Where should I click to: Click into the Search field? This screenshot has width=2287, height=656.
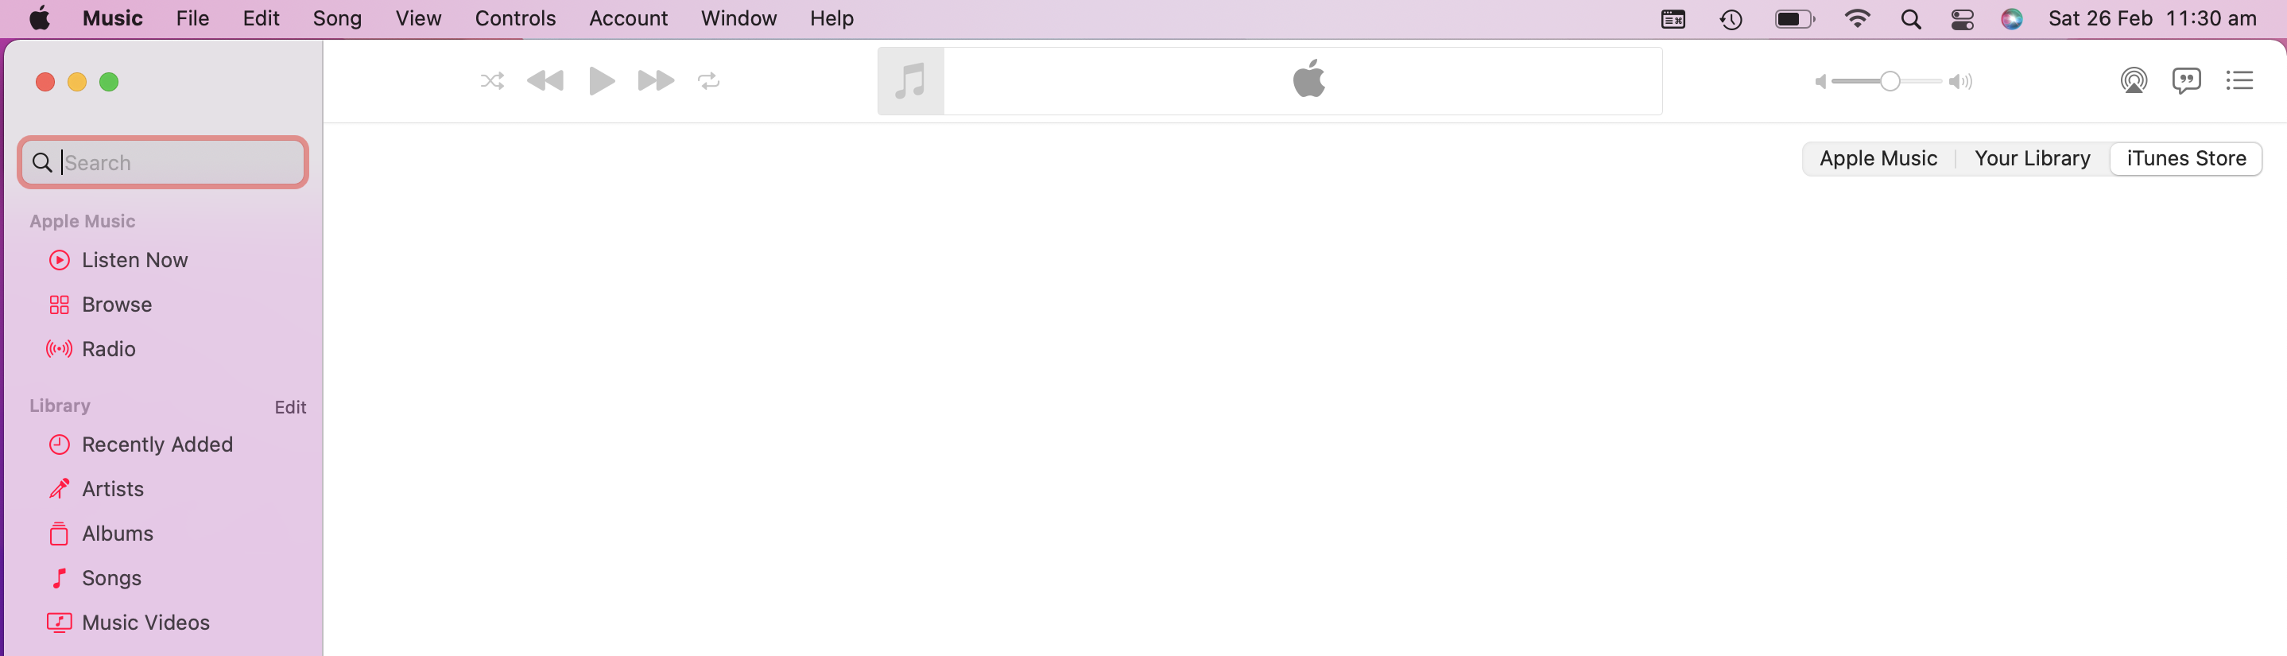pyautogui.click(x=164, y=162)
